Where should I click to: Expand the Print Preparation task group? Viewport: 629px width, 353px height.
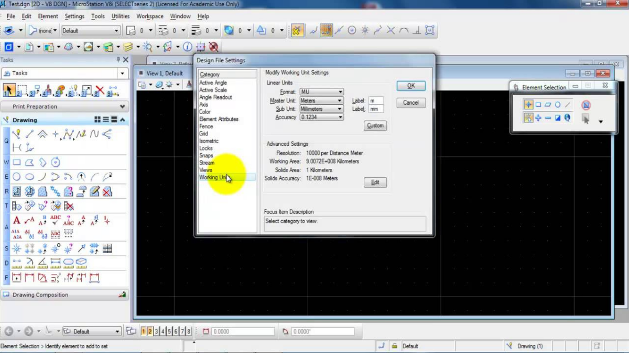tap(123, 106)
